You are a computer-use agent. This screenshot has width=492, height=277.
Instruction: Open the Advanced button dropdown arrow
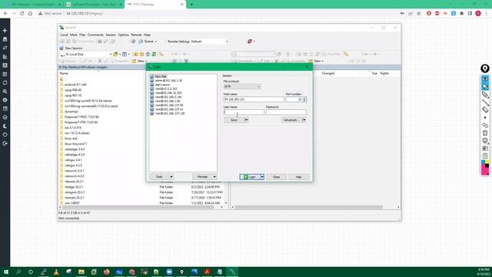304,120
